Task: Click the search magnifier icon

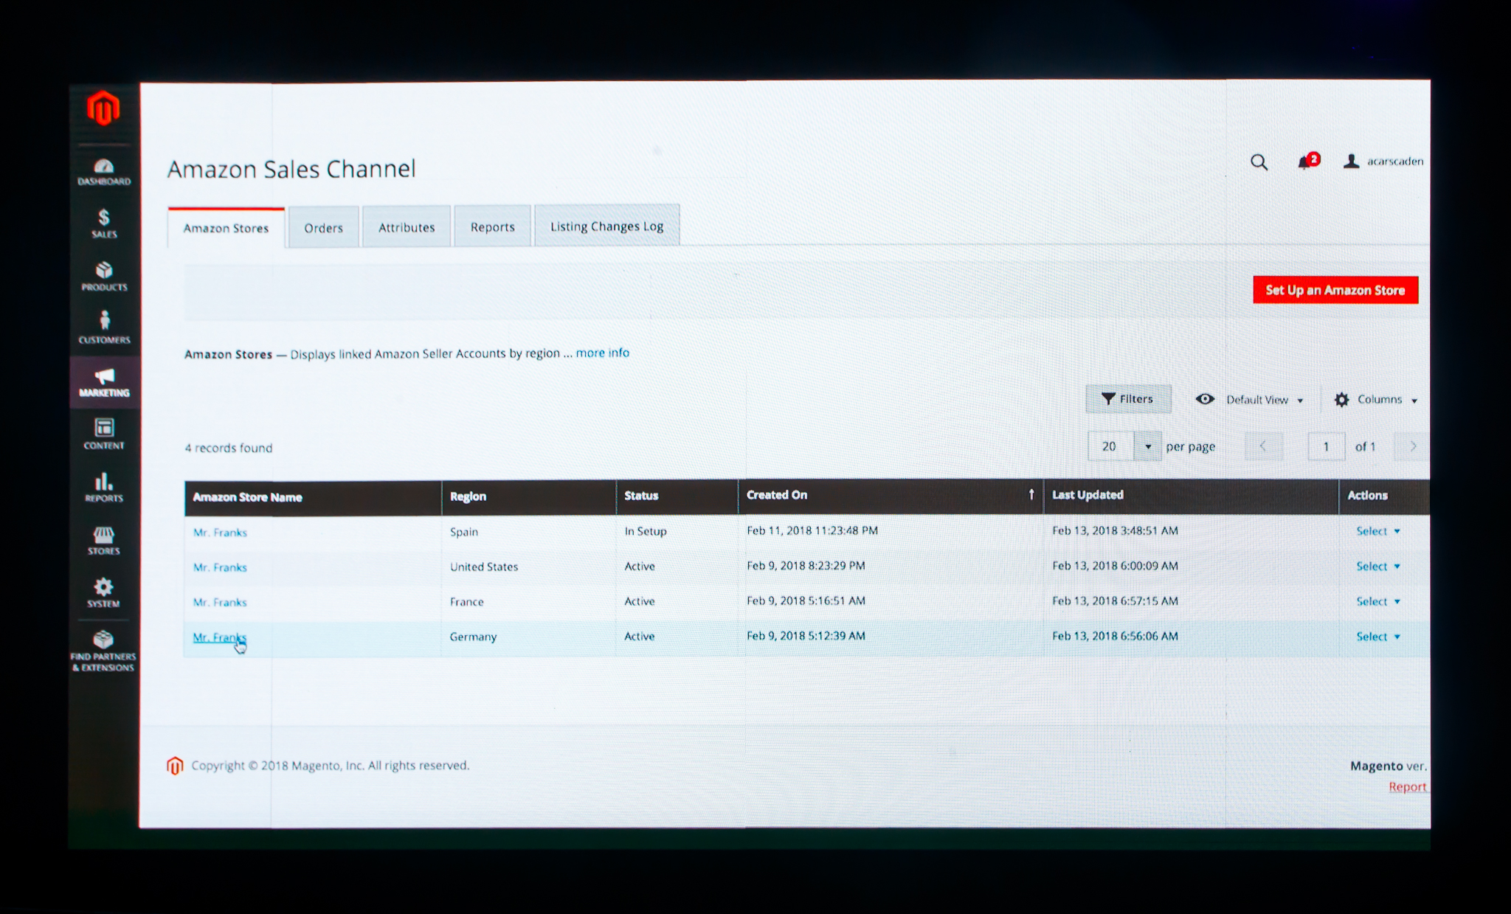Action: click(x=1259, y=162)
